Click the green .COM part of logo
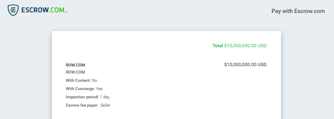This screenshot has width=334, height=119. point(56,10)
